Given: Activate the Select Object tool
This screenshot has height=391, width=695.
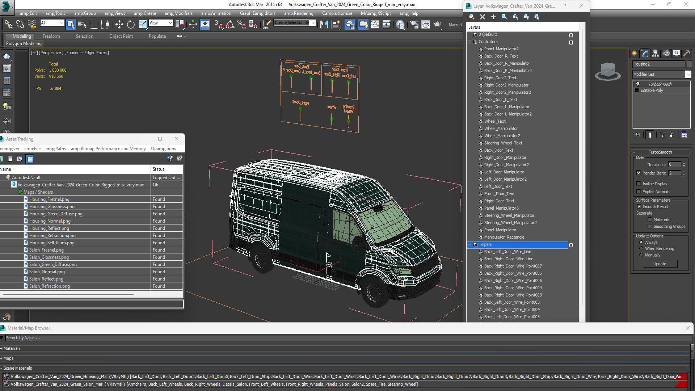Looking at the screenshot, I should click(x=71, y=24).
